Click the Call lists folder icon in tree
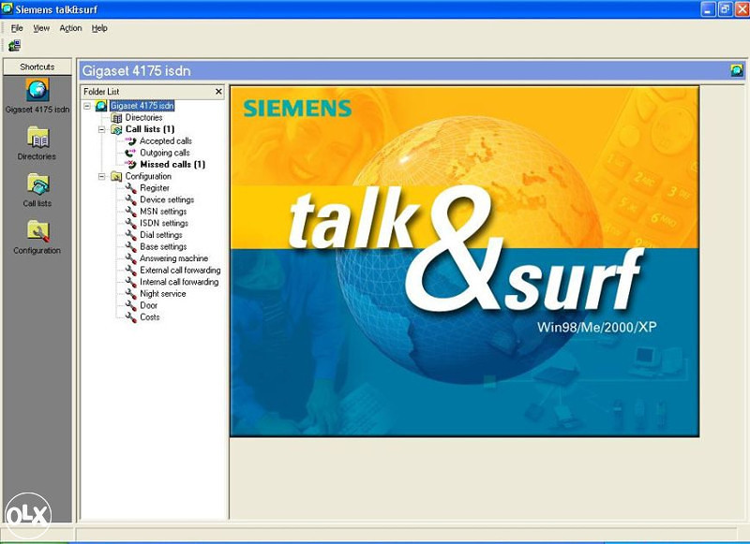 [x=116, y=129]
